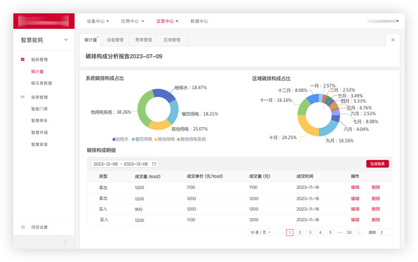Screen dimensions: 418x262
Task: Expand 能耗管理 sidebar group
Action: (x=39, y=60)
